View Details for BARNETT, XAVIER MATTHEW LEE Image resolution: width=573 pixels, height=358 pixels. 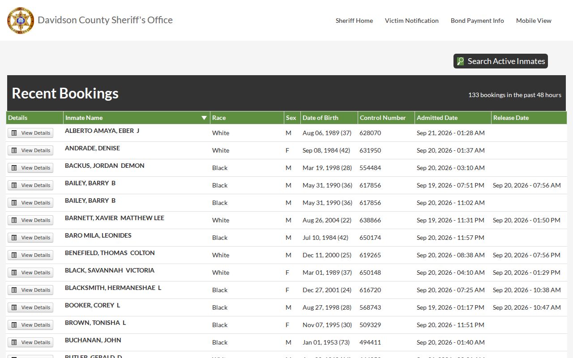[30, 220]
